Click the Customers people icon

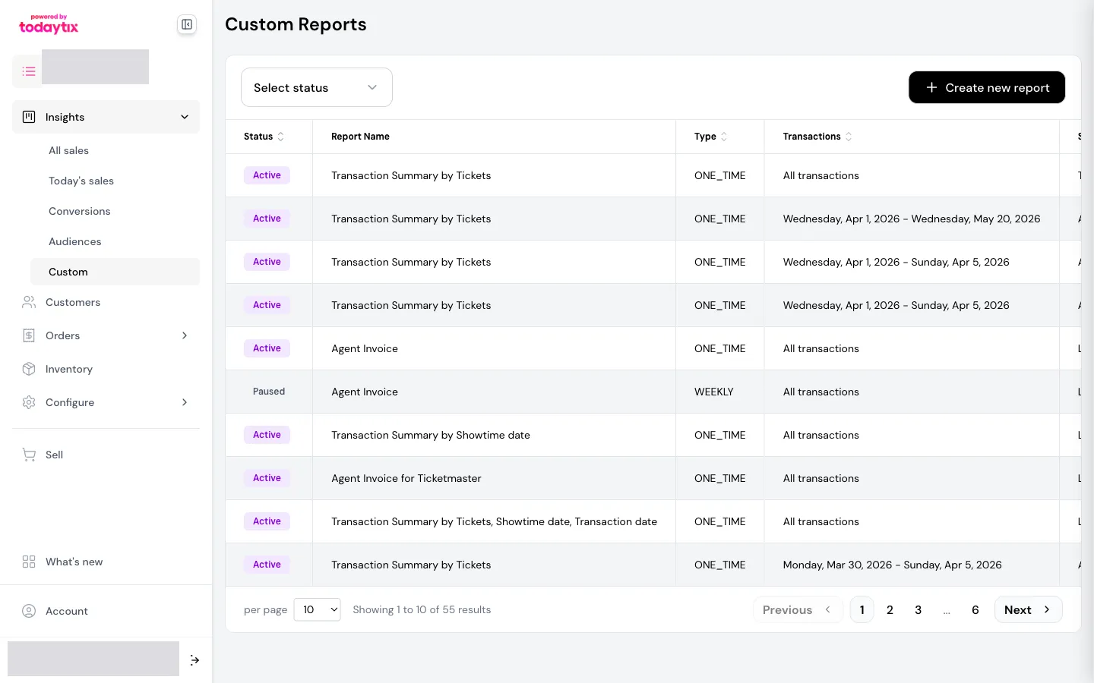(29, 302)
